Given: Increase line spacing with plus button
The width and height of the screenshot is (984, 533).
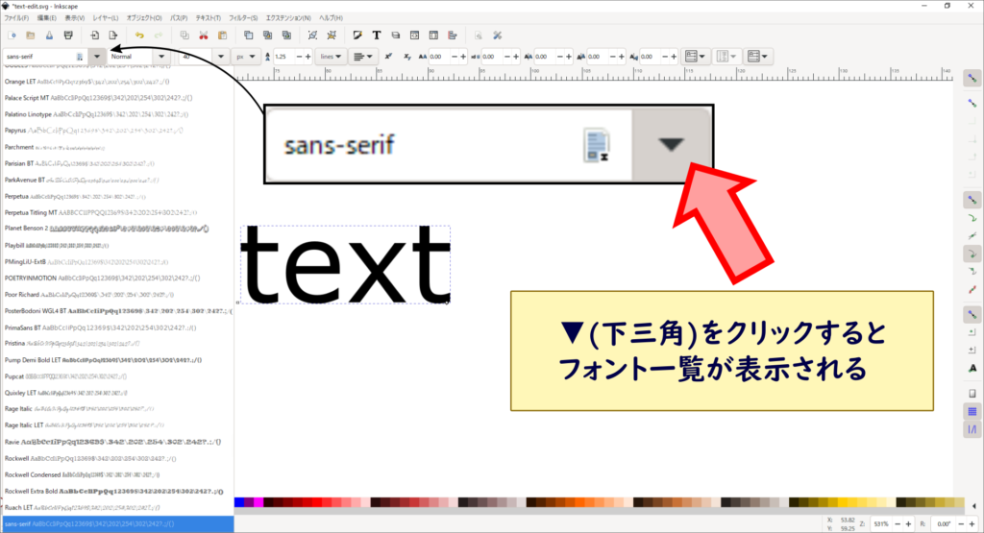Looking at the screenshot, I should click(308, 57).
